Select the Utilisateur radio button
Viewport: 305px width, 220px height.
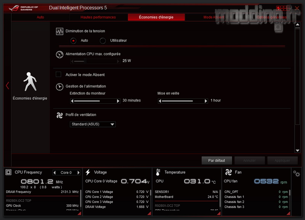tap(103, 41)
